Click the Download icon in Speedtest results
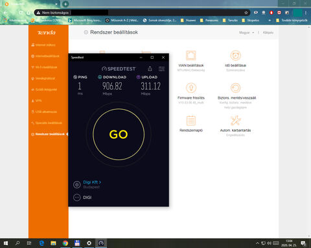The image size is (311, 248). click(x=100, y=77)
